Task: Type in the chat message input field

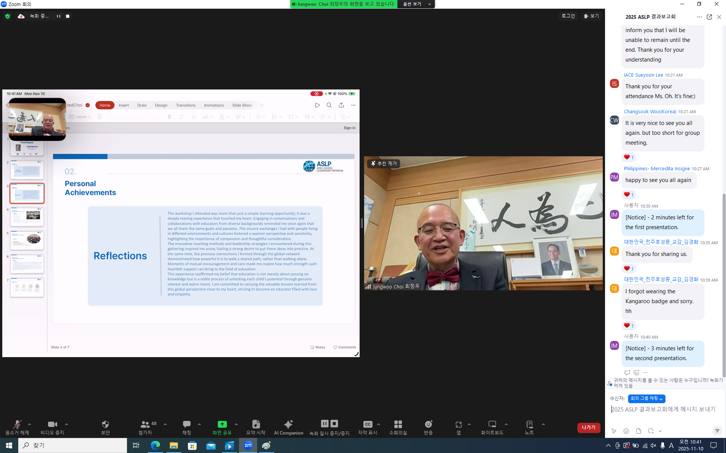Action: (x=664, y=409)
